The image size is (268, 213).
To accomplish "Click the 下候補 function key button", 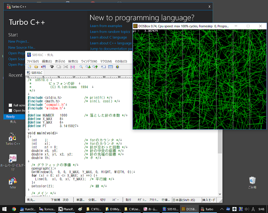I will coord(55,200).
